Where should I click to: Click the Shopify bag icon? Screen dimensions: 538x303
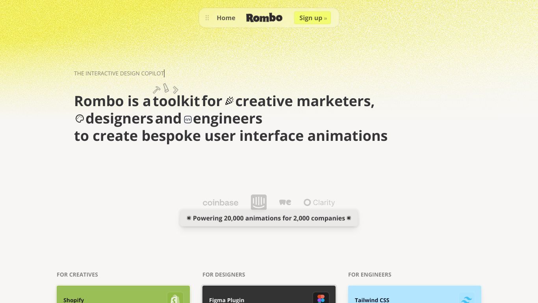(x=175, y=299)
